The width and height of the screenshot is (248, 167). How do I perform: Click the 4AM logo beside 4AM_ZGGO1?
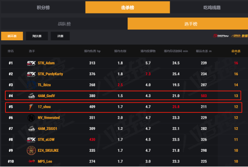(31, 129)
